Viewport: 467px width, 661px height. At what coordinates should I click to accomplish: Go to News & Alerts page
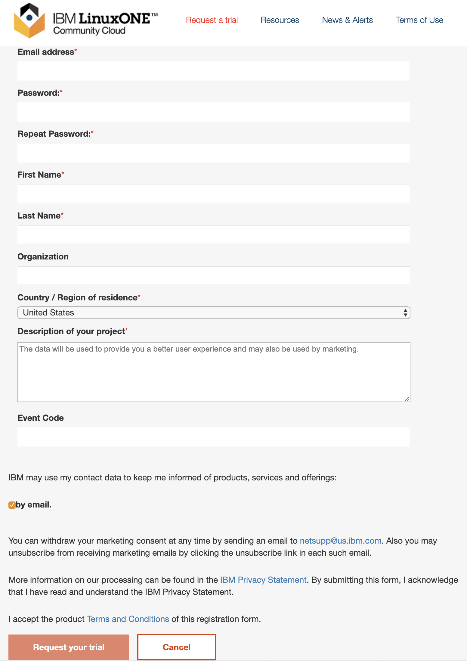347,20
